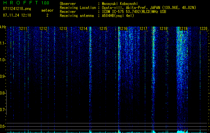The image size is (210, 133).
Task: Click the kHz axis unit label
Action: [3, 27]
